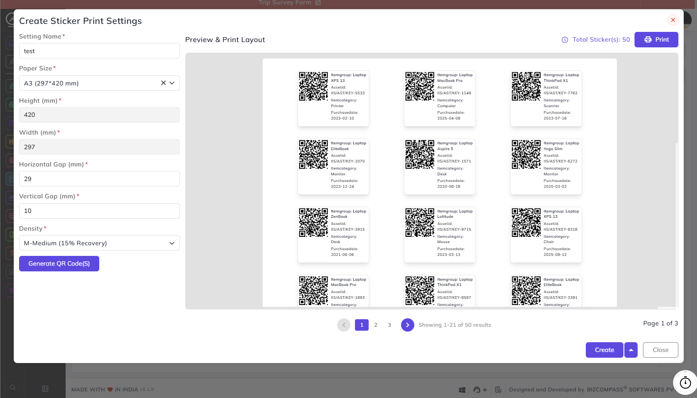The image size is (697, 398).
Task: Click asset ID IIS/AST/KEY-3391 text
Action: point(561,298)
